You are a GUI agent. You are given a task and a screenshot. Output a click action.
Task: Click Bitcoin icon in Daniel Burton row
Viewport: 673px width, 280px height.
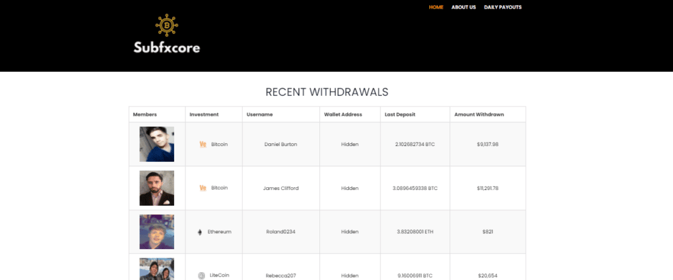coord(202,144)
